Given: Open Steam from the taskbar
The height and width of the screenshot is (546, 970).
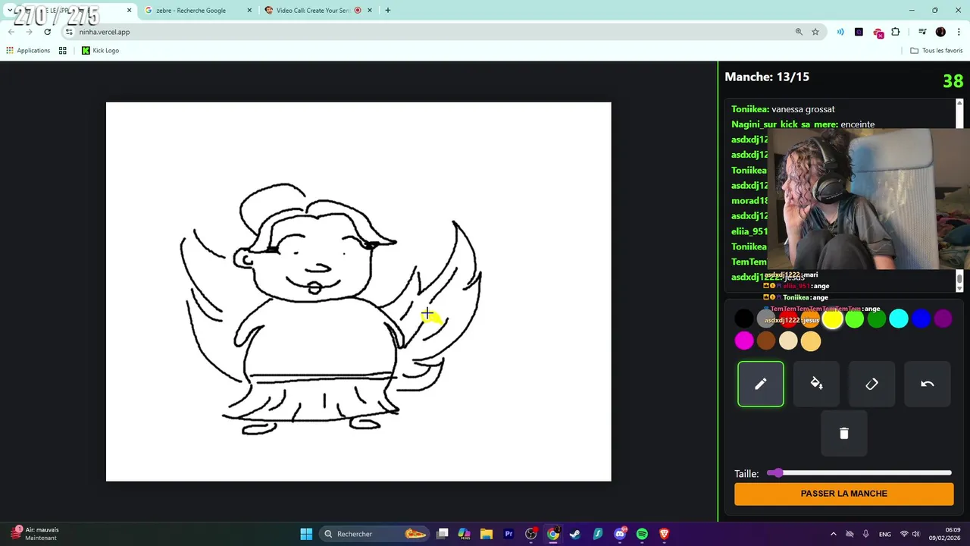Looking at the screenshot, I should click(x=575, y=534).
